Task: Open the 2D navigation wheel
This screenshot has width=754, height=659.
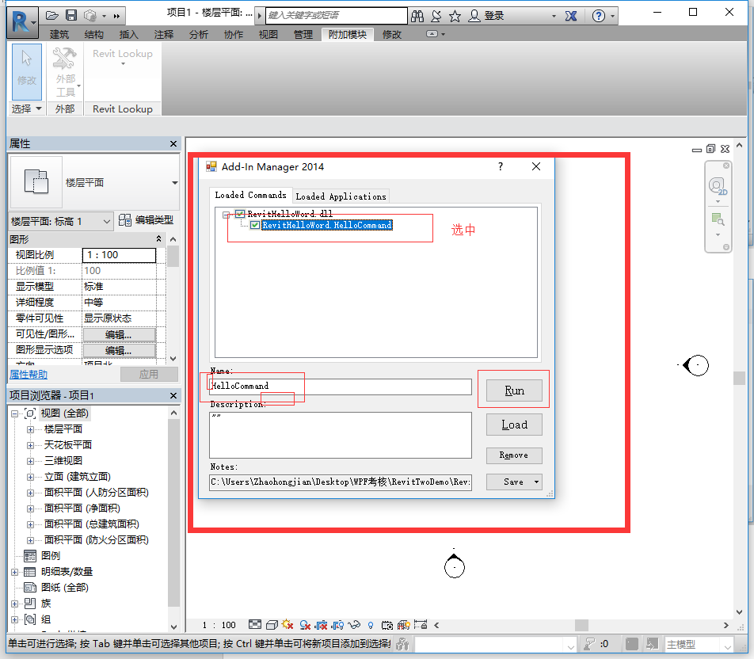Action: click(717, 185)
